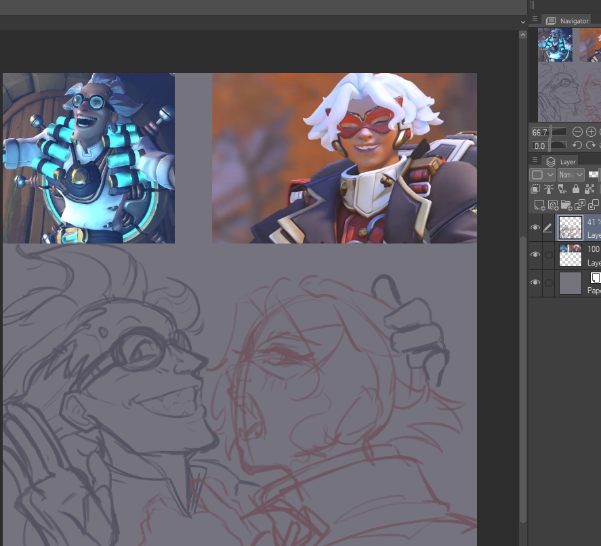Expand the command bar overflow chevron
The width and height of the screenshot is (601, 546).
(x=523, y=22)
